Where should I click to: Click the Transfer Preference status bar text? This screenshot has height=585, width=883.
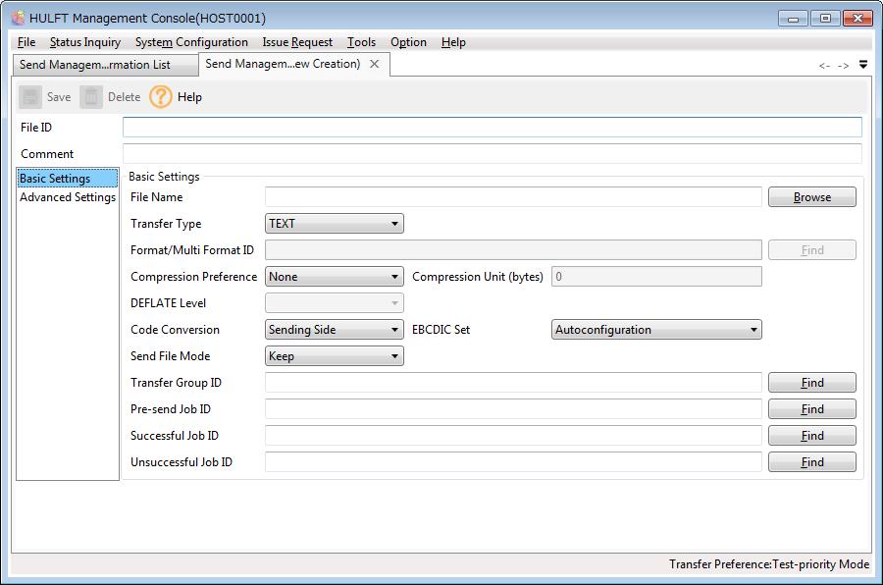pyautogui.click(x=768, y=564)
